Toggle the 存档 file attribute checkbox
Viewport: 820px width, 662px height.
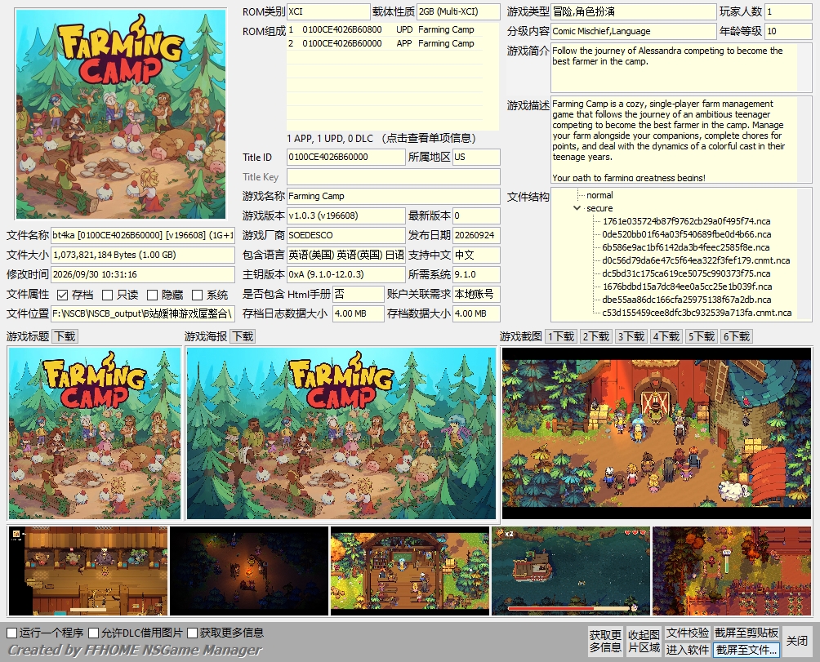[x=63, y=295]
